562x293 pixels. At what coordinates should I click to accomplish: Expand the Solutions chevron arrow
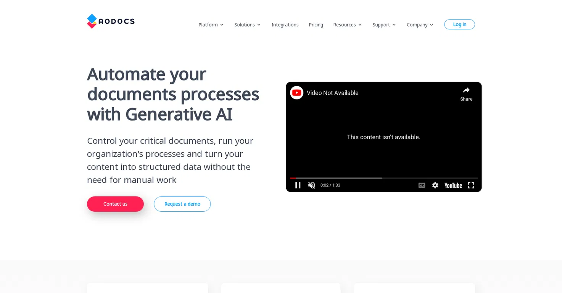pos(259,25)
